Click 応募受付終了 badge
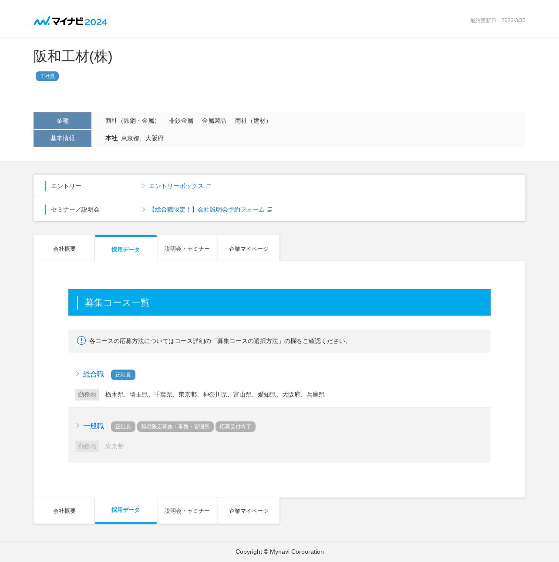 coord(236,427)
